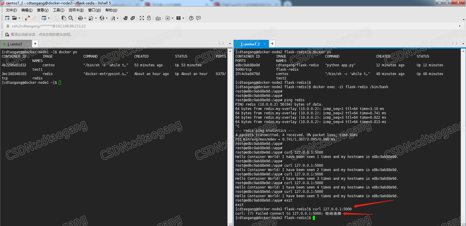This screenshot has width=466, height=226.
Task: Click the file transfer icon
Action: [91, 18]
